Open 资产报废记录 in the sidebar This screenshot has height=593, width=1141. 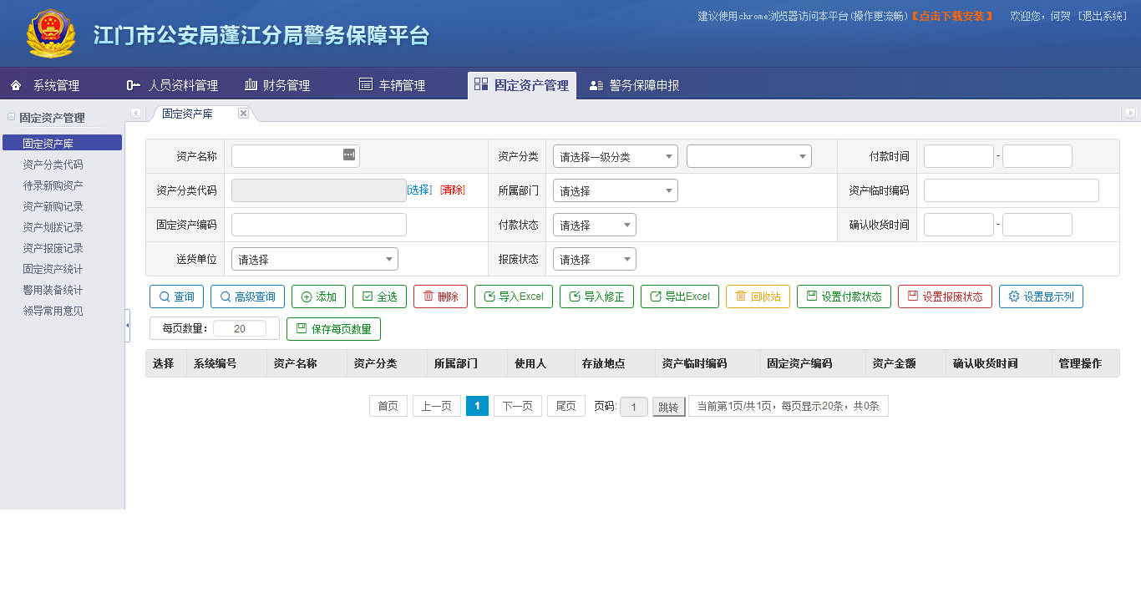[x=53, y=248]
